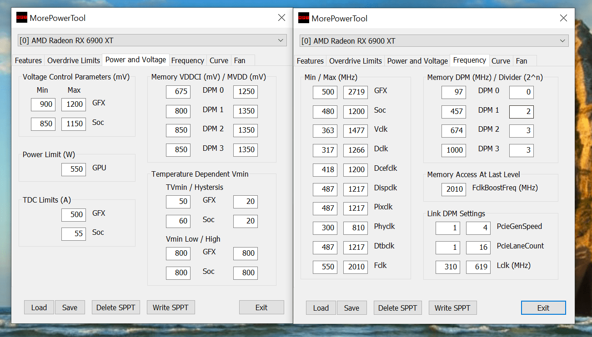592x337 pixels.
Task: Edit GFX maximum voltage field showing 1200
Action: click(74, 104)
